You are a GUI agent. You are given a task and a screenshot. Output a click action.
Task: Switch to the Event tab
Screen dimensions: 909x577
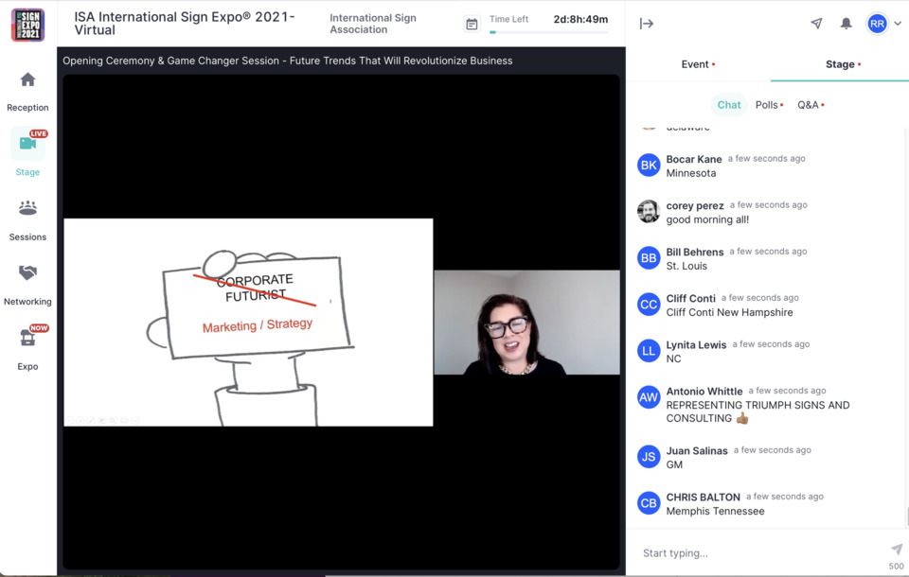698,64
